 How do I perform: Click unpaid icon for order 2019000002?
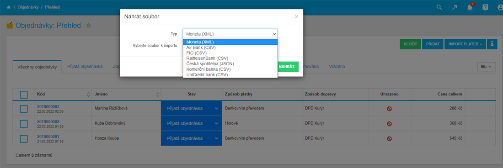click(x=390, y=124)
